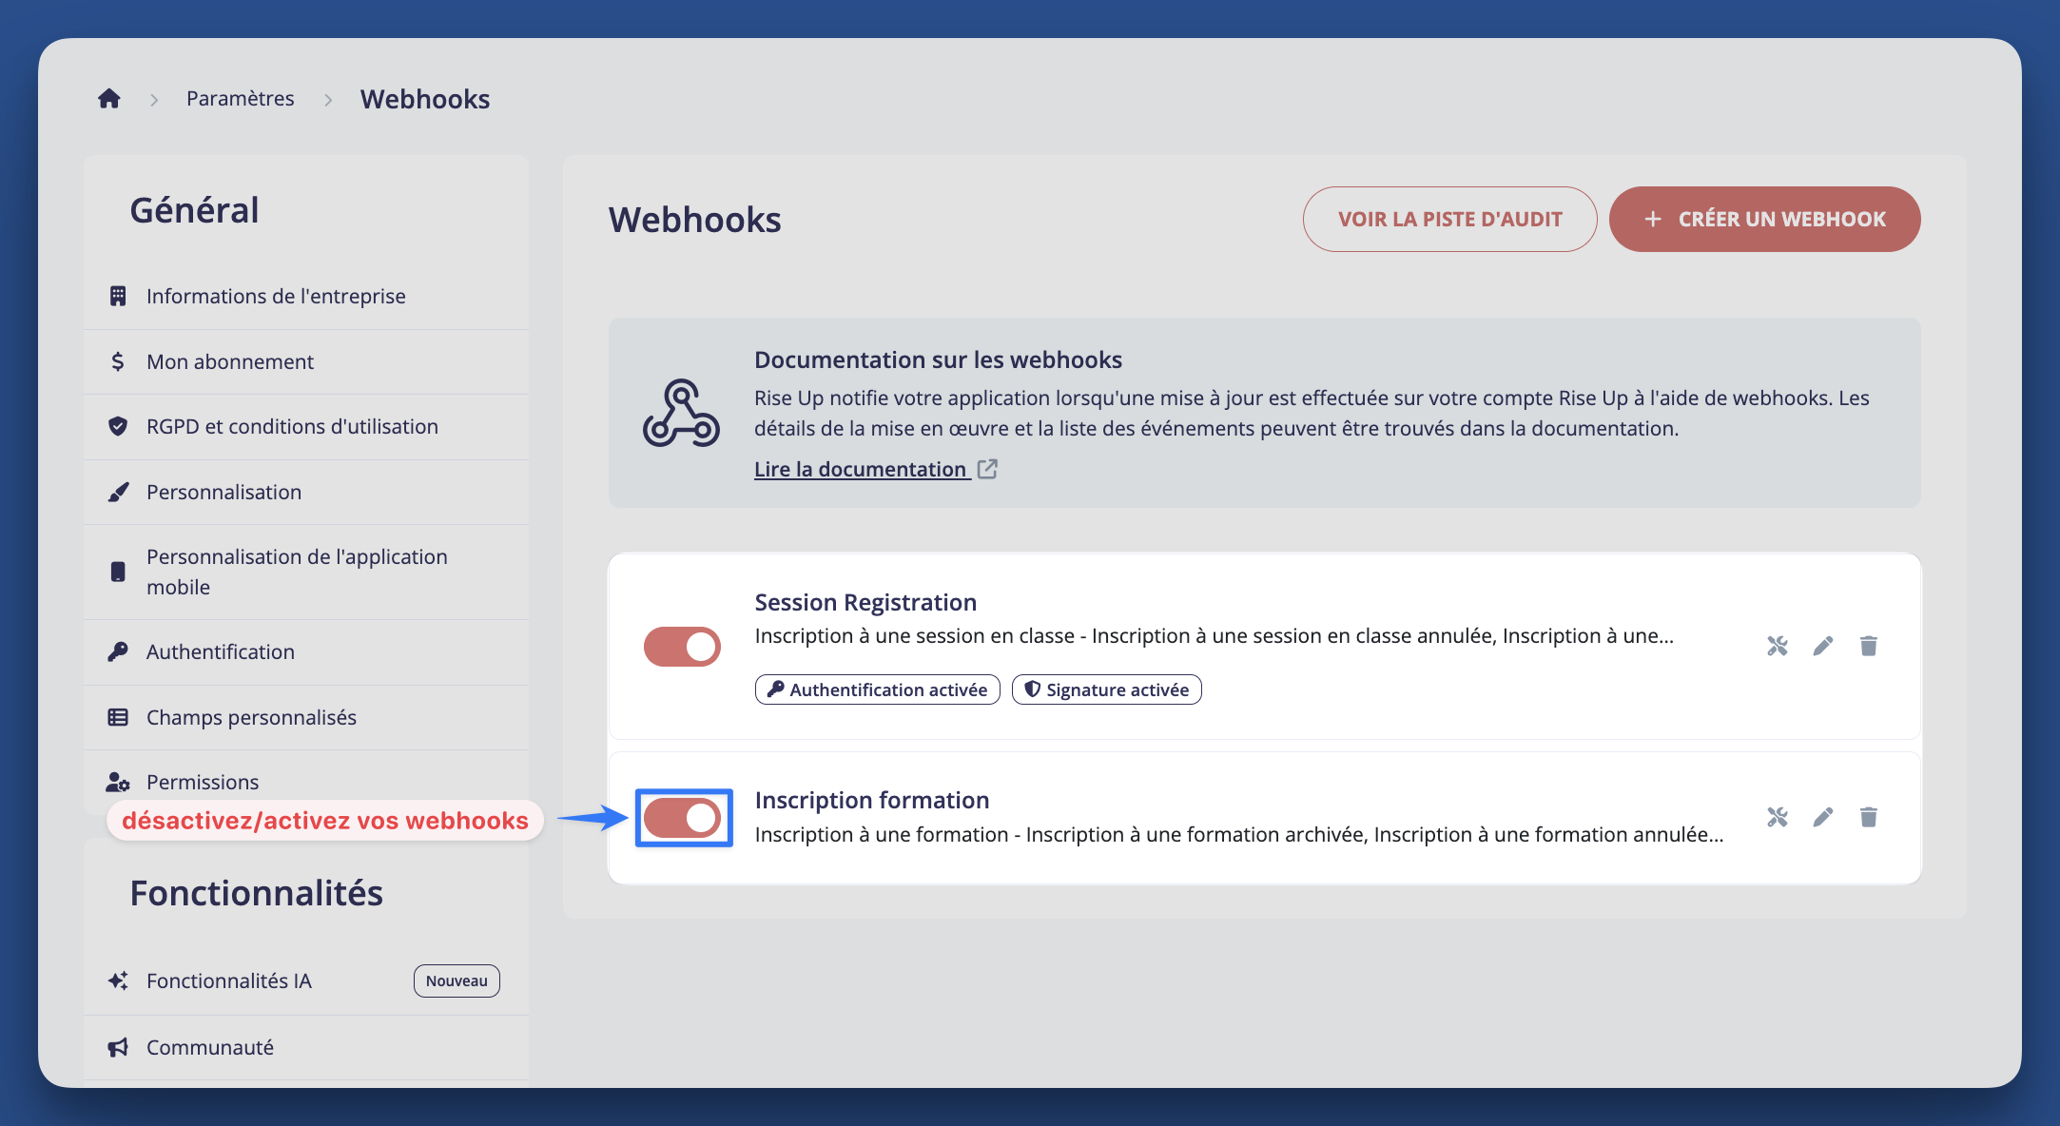Click the key icon next to Authentification

click(x=117, y=651)
